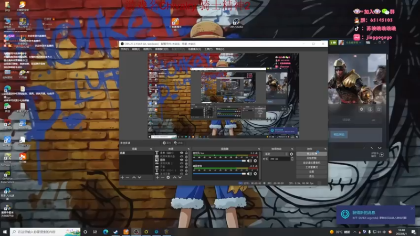Increase transition duration with up stepper
The width and height of the screenshot is (420, 236).
[x=292, y=158]
